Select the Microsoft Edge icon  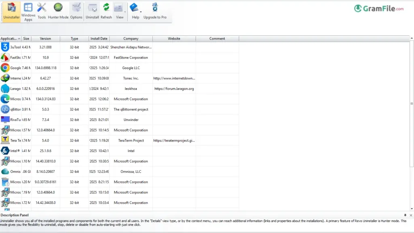click(x=5, y=99)
